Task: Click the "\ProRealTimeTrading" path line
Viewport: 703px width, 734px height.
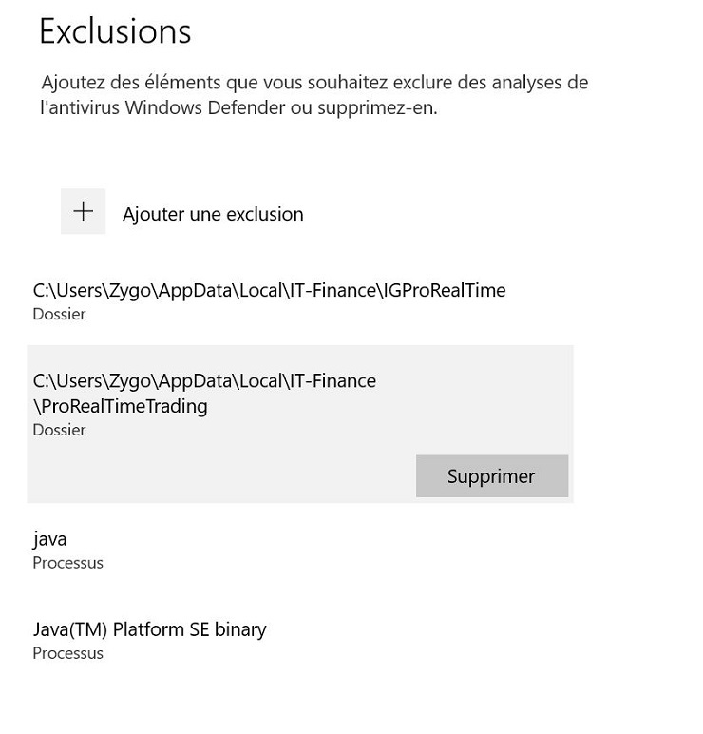Action: point(120,406)
